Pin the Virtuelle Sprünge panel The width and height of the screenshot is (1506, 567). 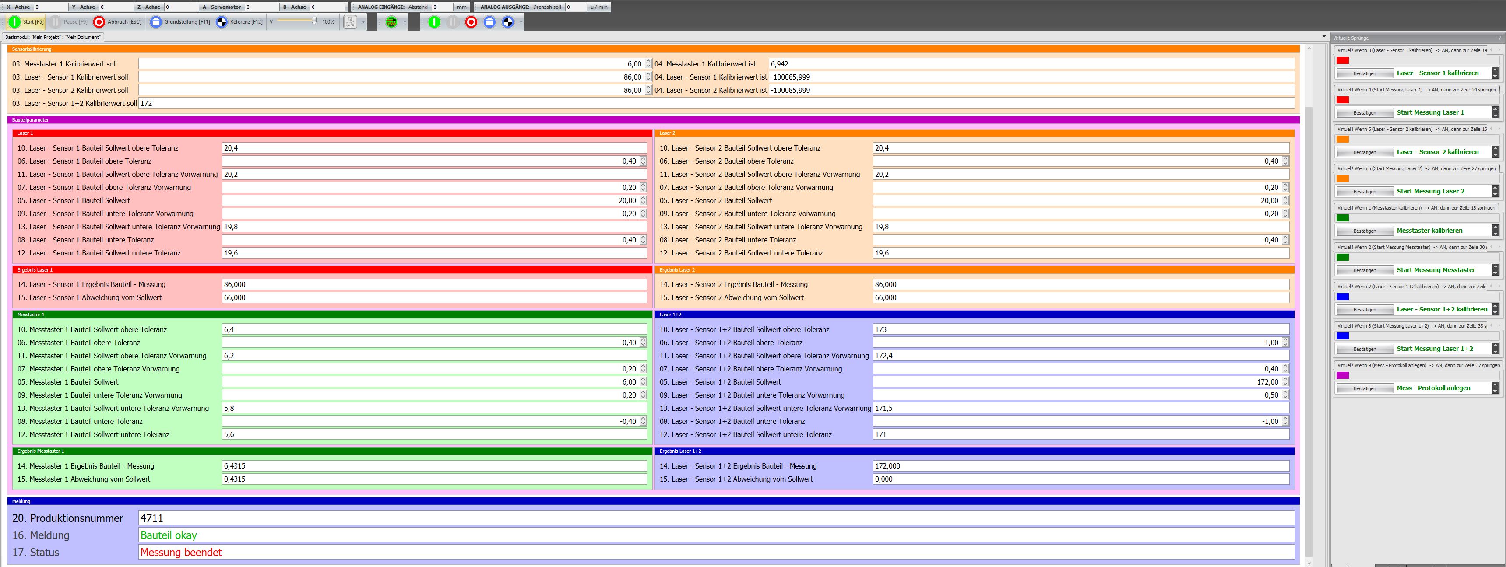tap(1499, 38)
